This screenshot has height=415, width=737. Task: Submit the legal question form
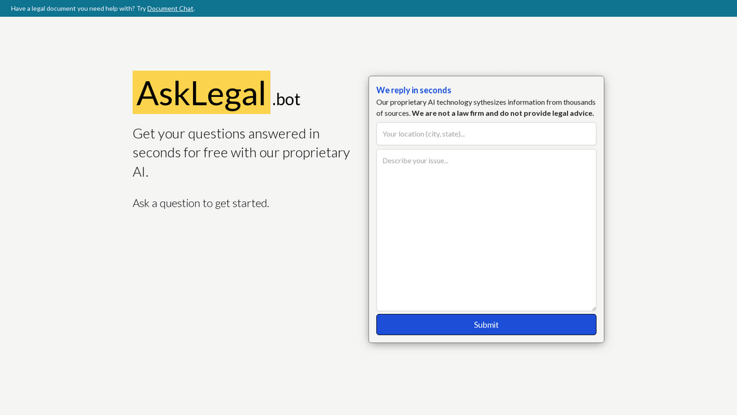pyautogui.click(x=486, y=324)
